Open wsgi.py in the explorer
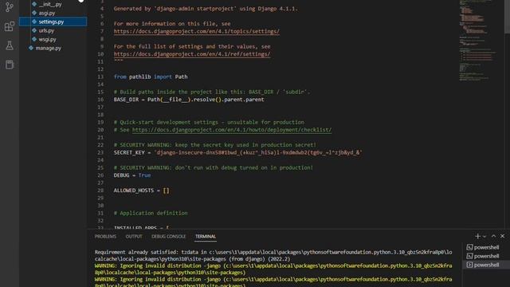510x287 pixels. coord(48,39)
